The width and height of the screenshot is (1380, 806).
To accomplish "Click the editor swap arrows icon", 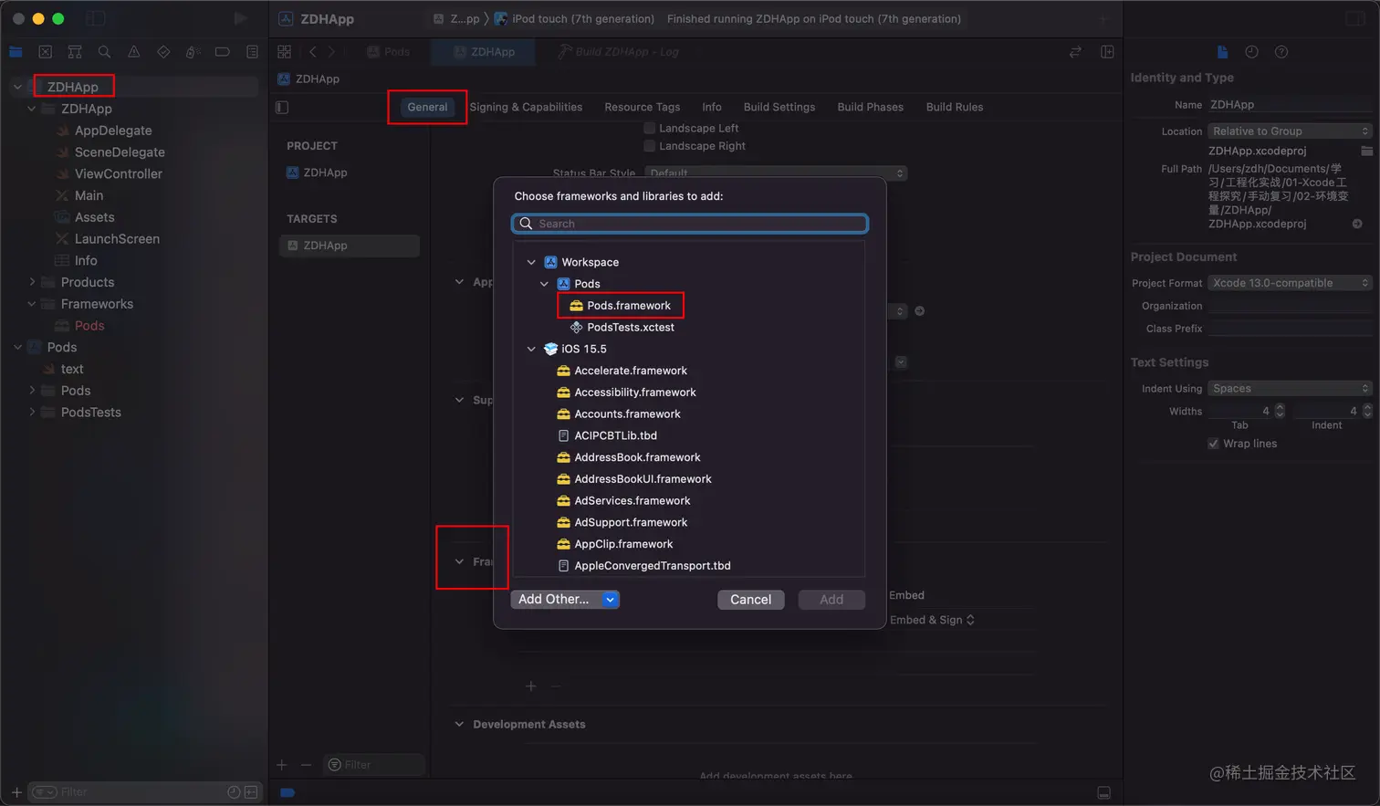I will 1075,52.
